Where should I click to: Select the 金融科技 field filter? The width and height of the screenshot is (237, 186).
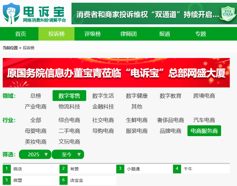coord(103,107)
